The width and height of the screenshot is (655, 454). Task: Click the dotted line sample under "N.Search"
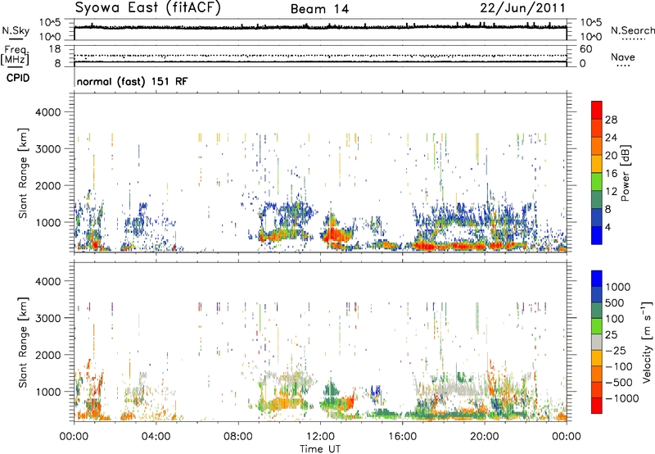coord(633,39)
